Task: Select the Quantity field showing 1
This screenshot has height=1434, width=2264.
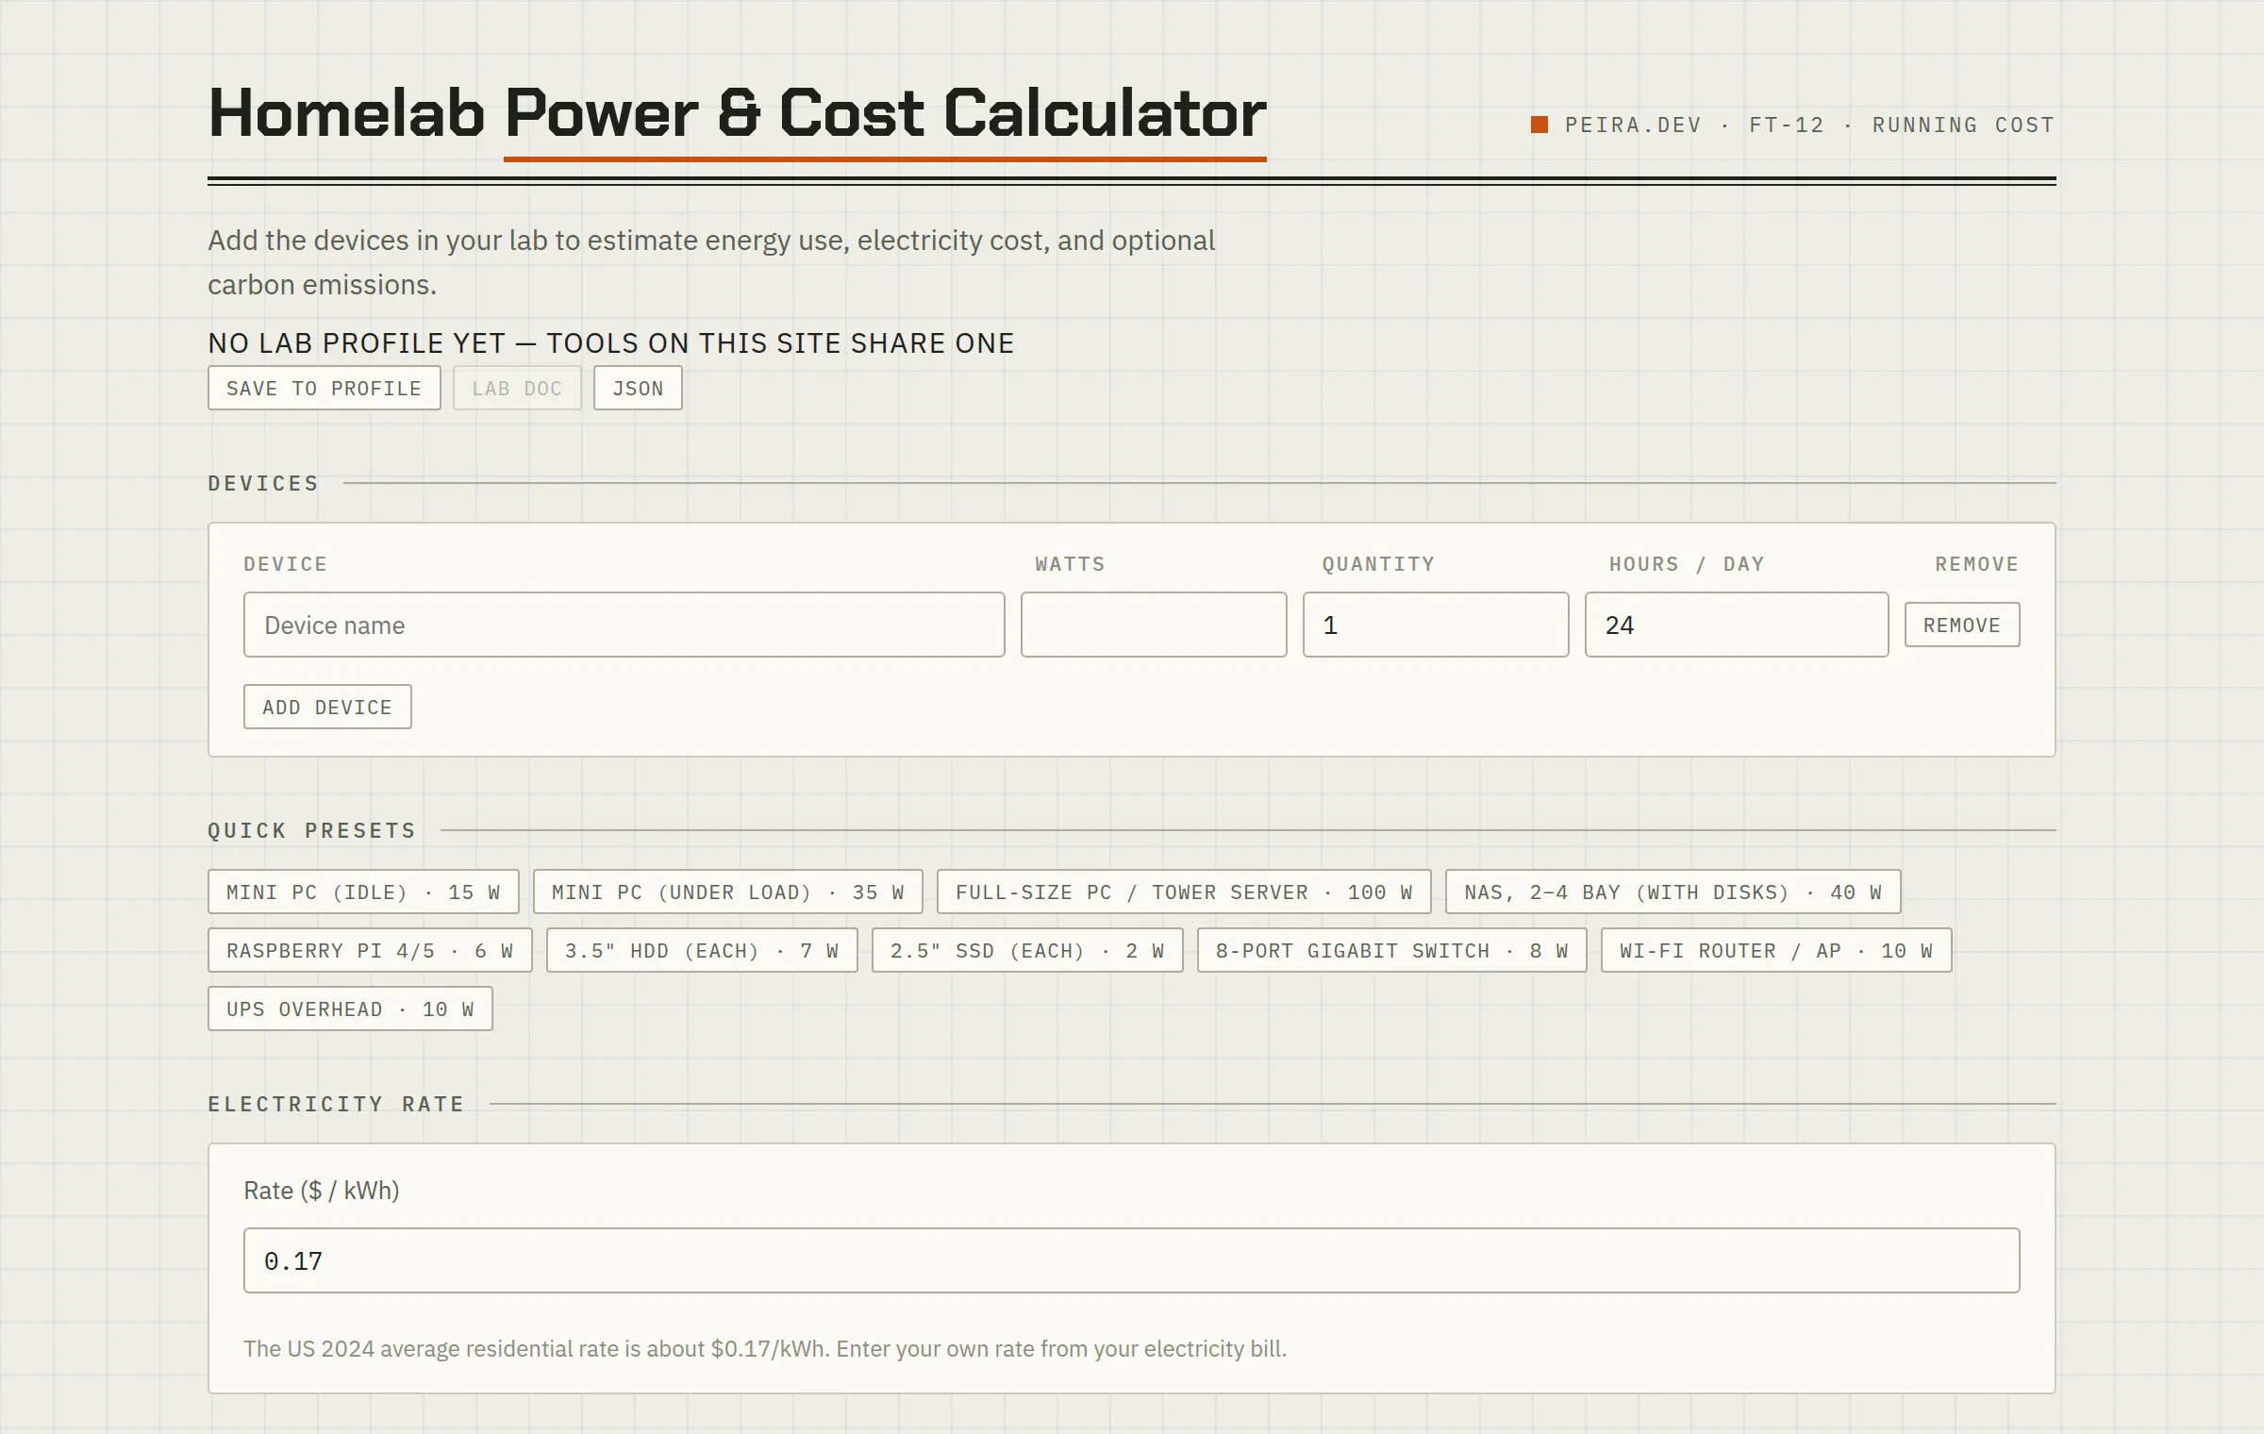Action: 1436,625
